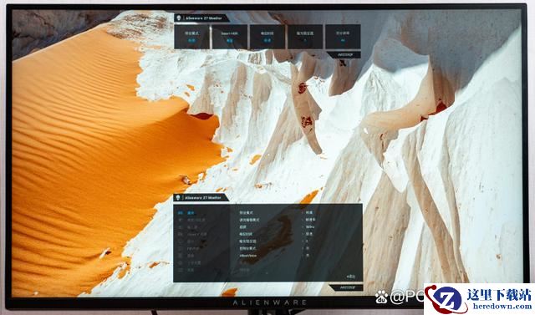
Task: Click the alien head logo on the lower OSD header
Action: click(177, 198)
